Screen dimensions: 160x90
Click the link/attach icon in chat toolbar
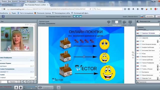[25, 82]
